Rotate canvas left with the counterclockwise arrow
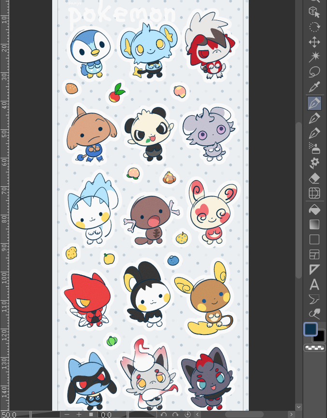Screen dimensions: 327x418 (x=163, y=415)
